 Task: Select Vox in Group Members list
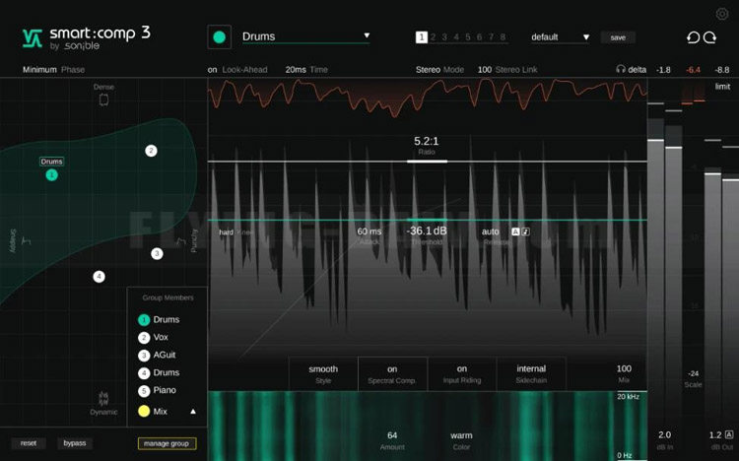click(x=153, y=338)
